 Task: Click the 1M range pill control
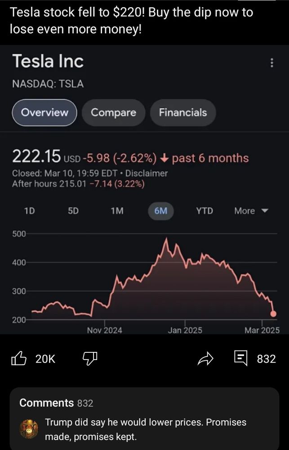pos(116,211)
